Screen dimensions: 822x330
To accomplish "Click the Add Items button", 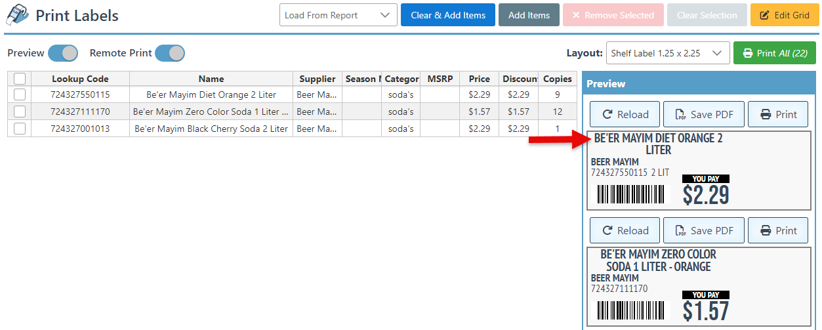I will [529, 15].
